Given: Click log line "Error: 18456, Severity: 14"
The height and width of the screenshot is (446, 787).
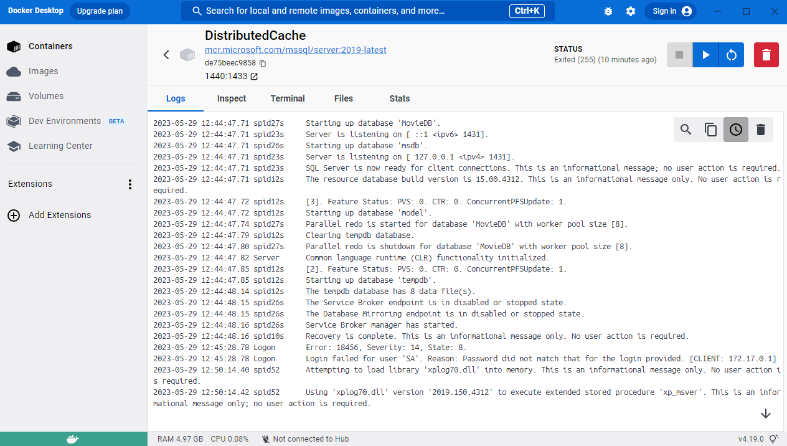Looking at the screenshot, I should (386, 348).
